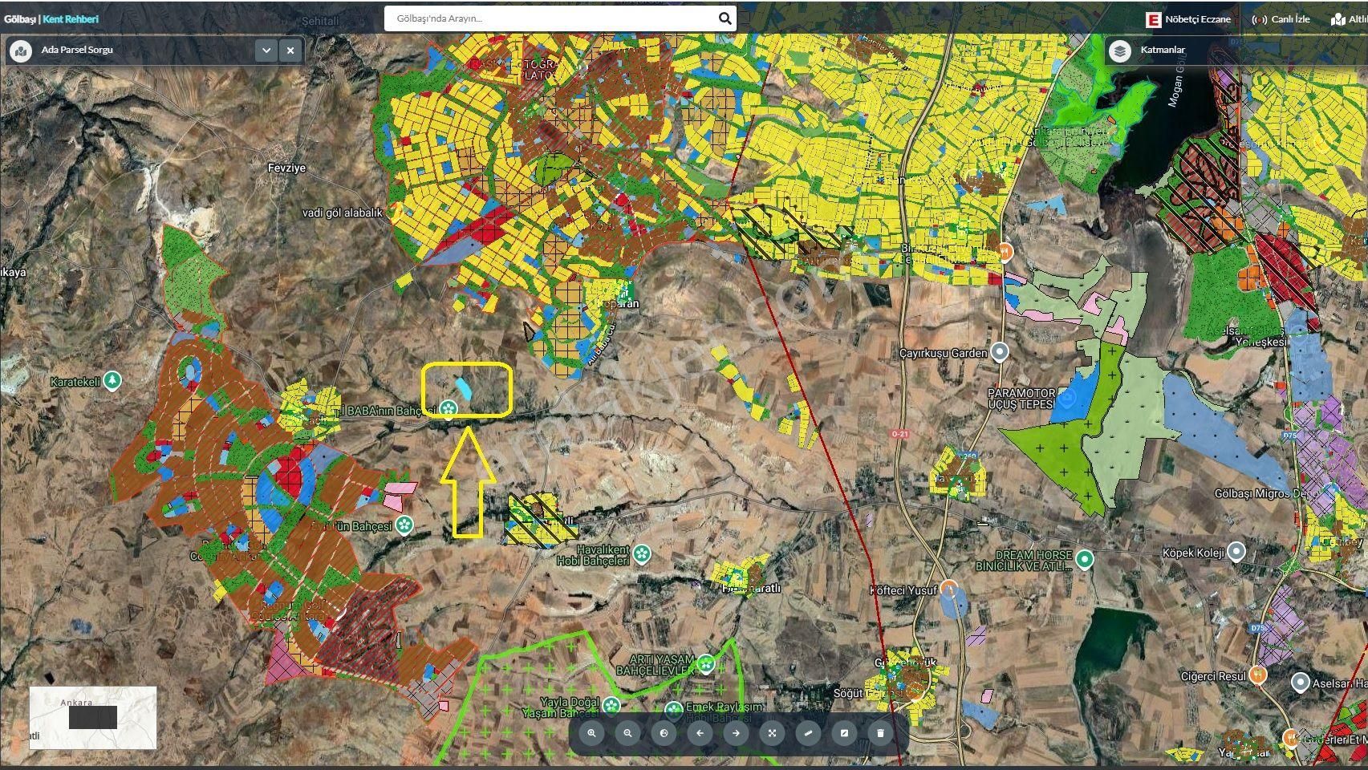The image size is (1368, 770).
Task: Select the ruler measurement tool
Action: pyautogui.click(x=808, y=733)
